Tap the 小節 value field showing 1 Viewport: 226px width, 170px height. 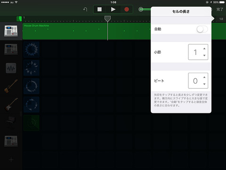(198, 52)
